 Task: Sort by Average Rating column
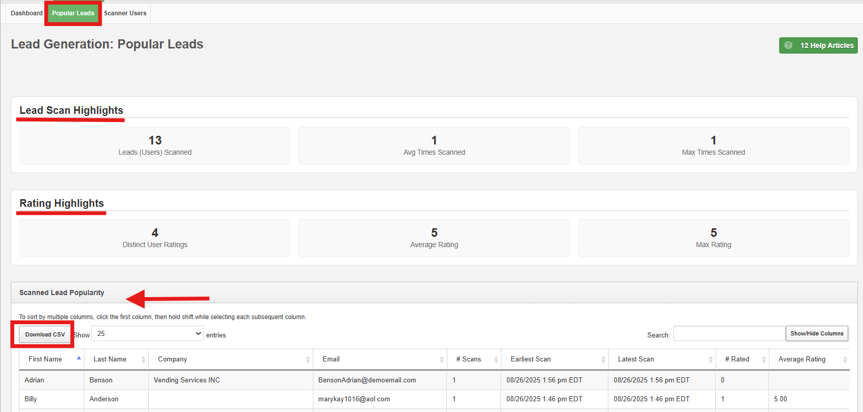tap(802, 359)
